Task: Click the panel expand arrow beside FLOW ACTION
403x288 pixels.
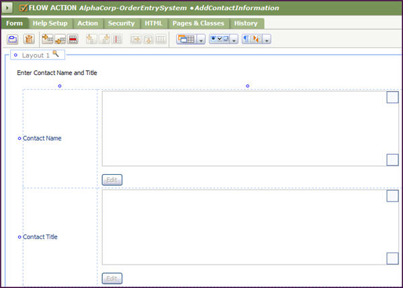Action: (x=7, y=8)
